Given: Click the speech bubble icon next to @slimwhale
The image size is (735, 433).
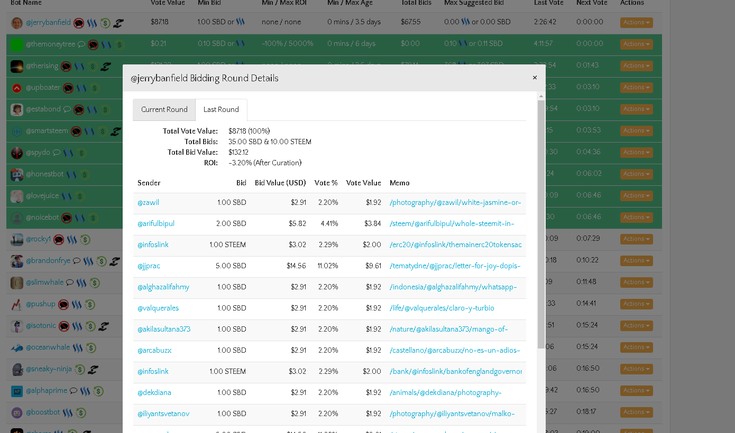Looking at the screenshot, I should [69, 283].
